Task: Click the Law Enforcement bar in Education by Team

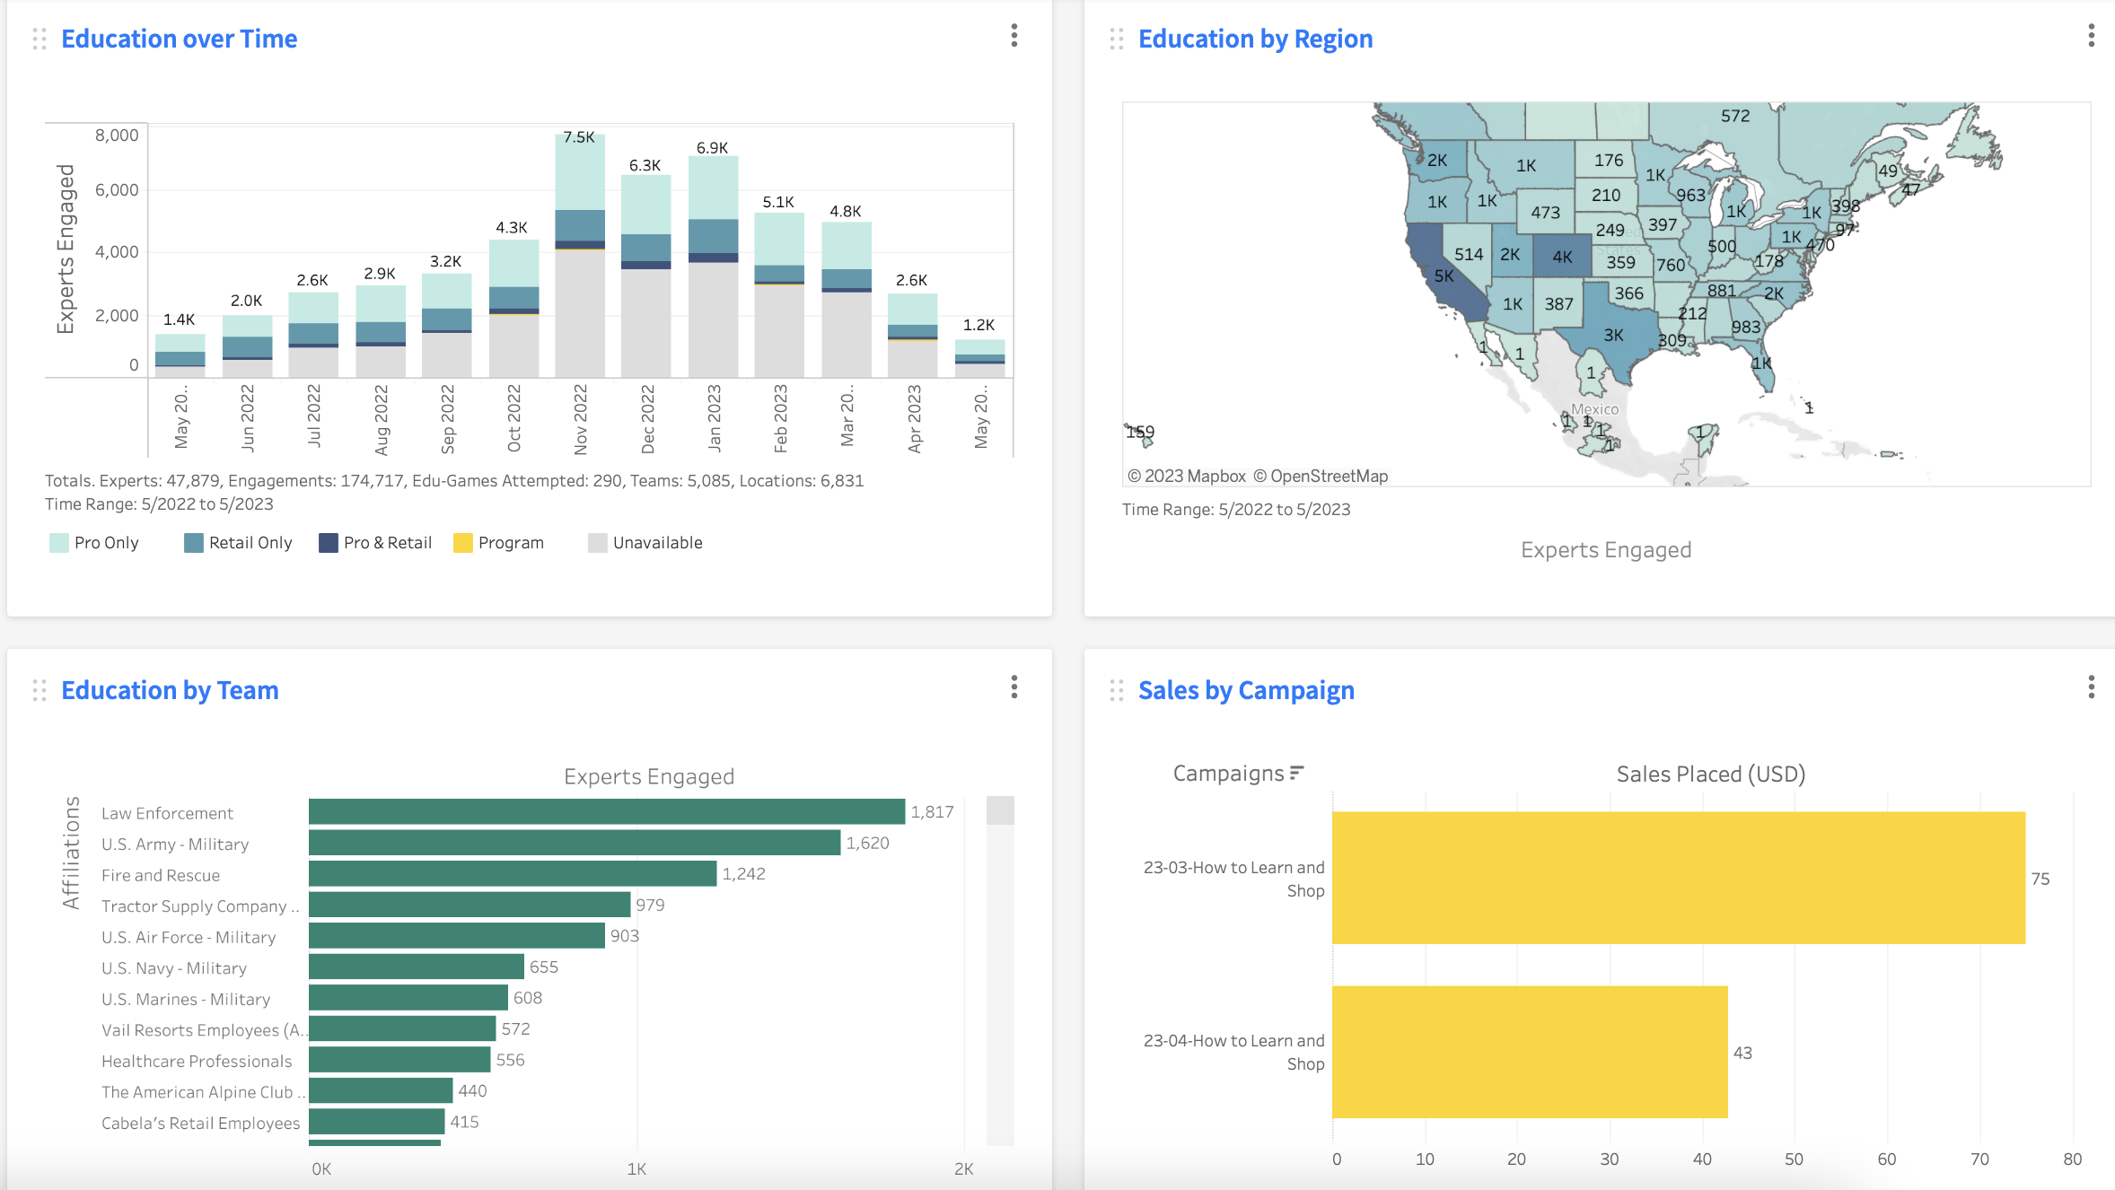Action: tap(609, 814)
